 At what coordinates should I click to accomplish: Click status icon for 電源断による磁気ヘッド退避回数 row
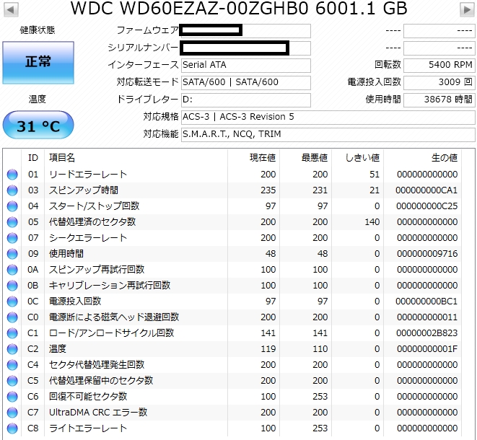(x=12, y=317)
